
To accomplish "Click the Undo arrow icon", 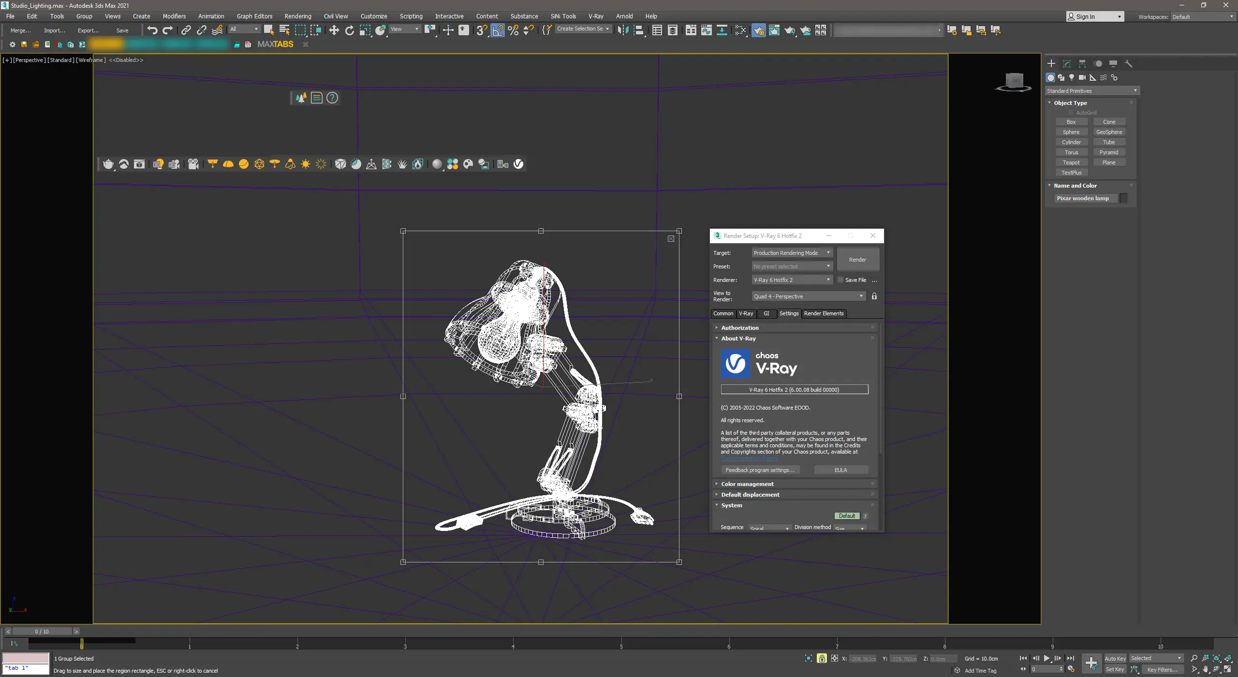I will 152,30.
